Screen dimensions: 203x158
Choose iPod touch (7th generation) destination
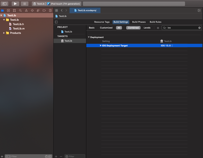63,4
